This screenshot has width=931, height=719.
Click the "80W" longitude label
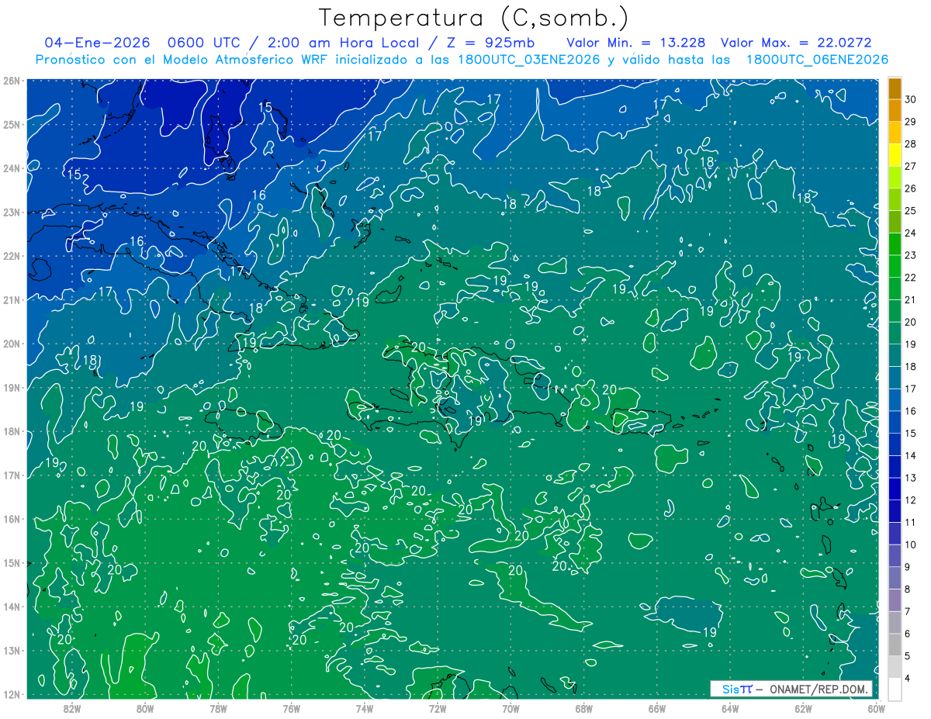point(145,708)
